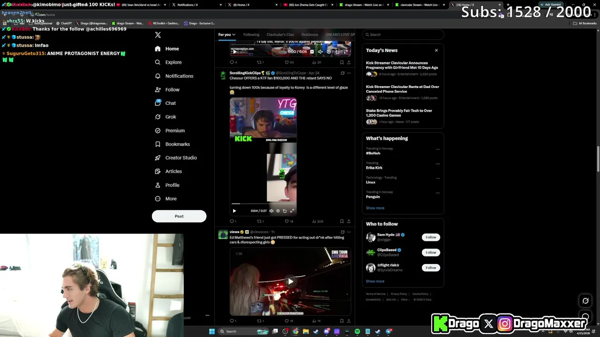
Task: Click the X search field
Action: coord(403,35)
